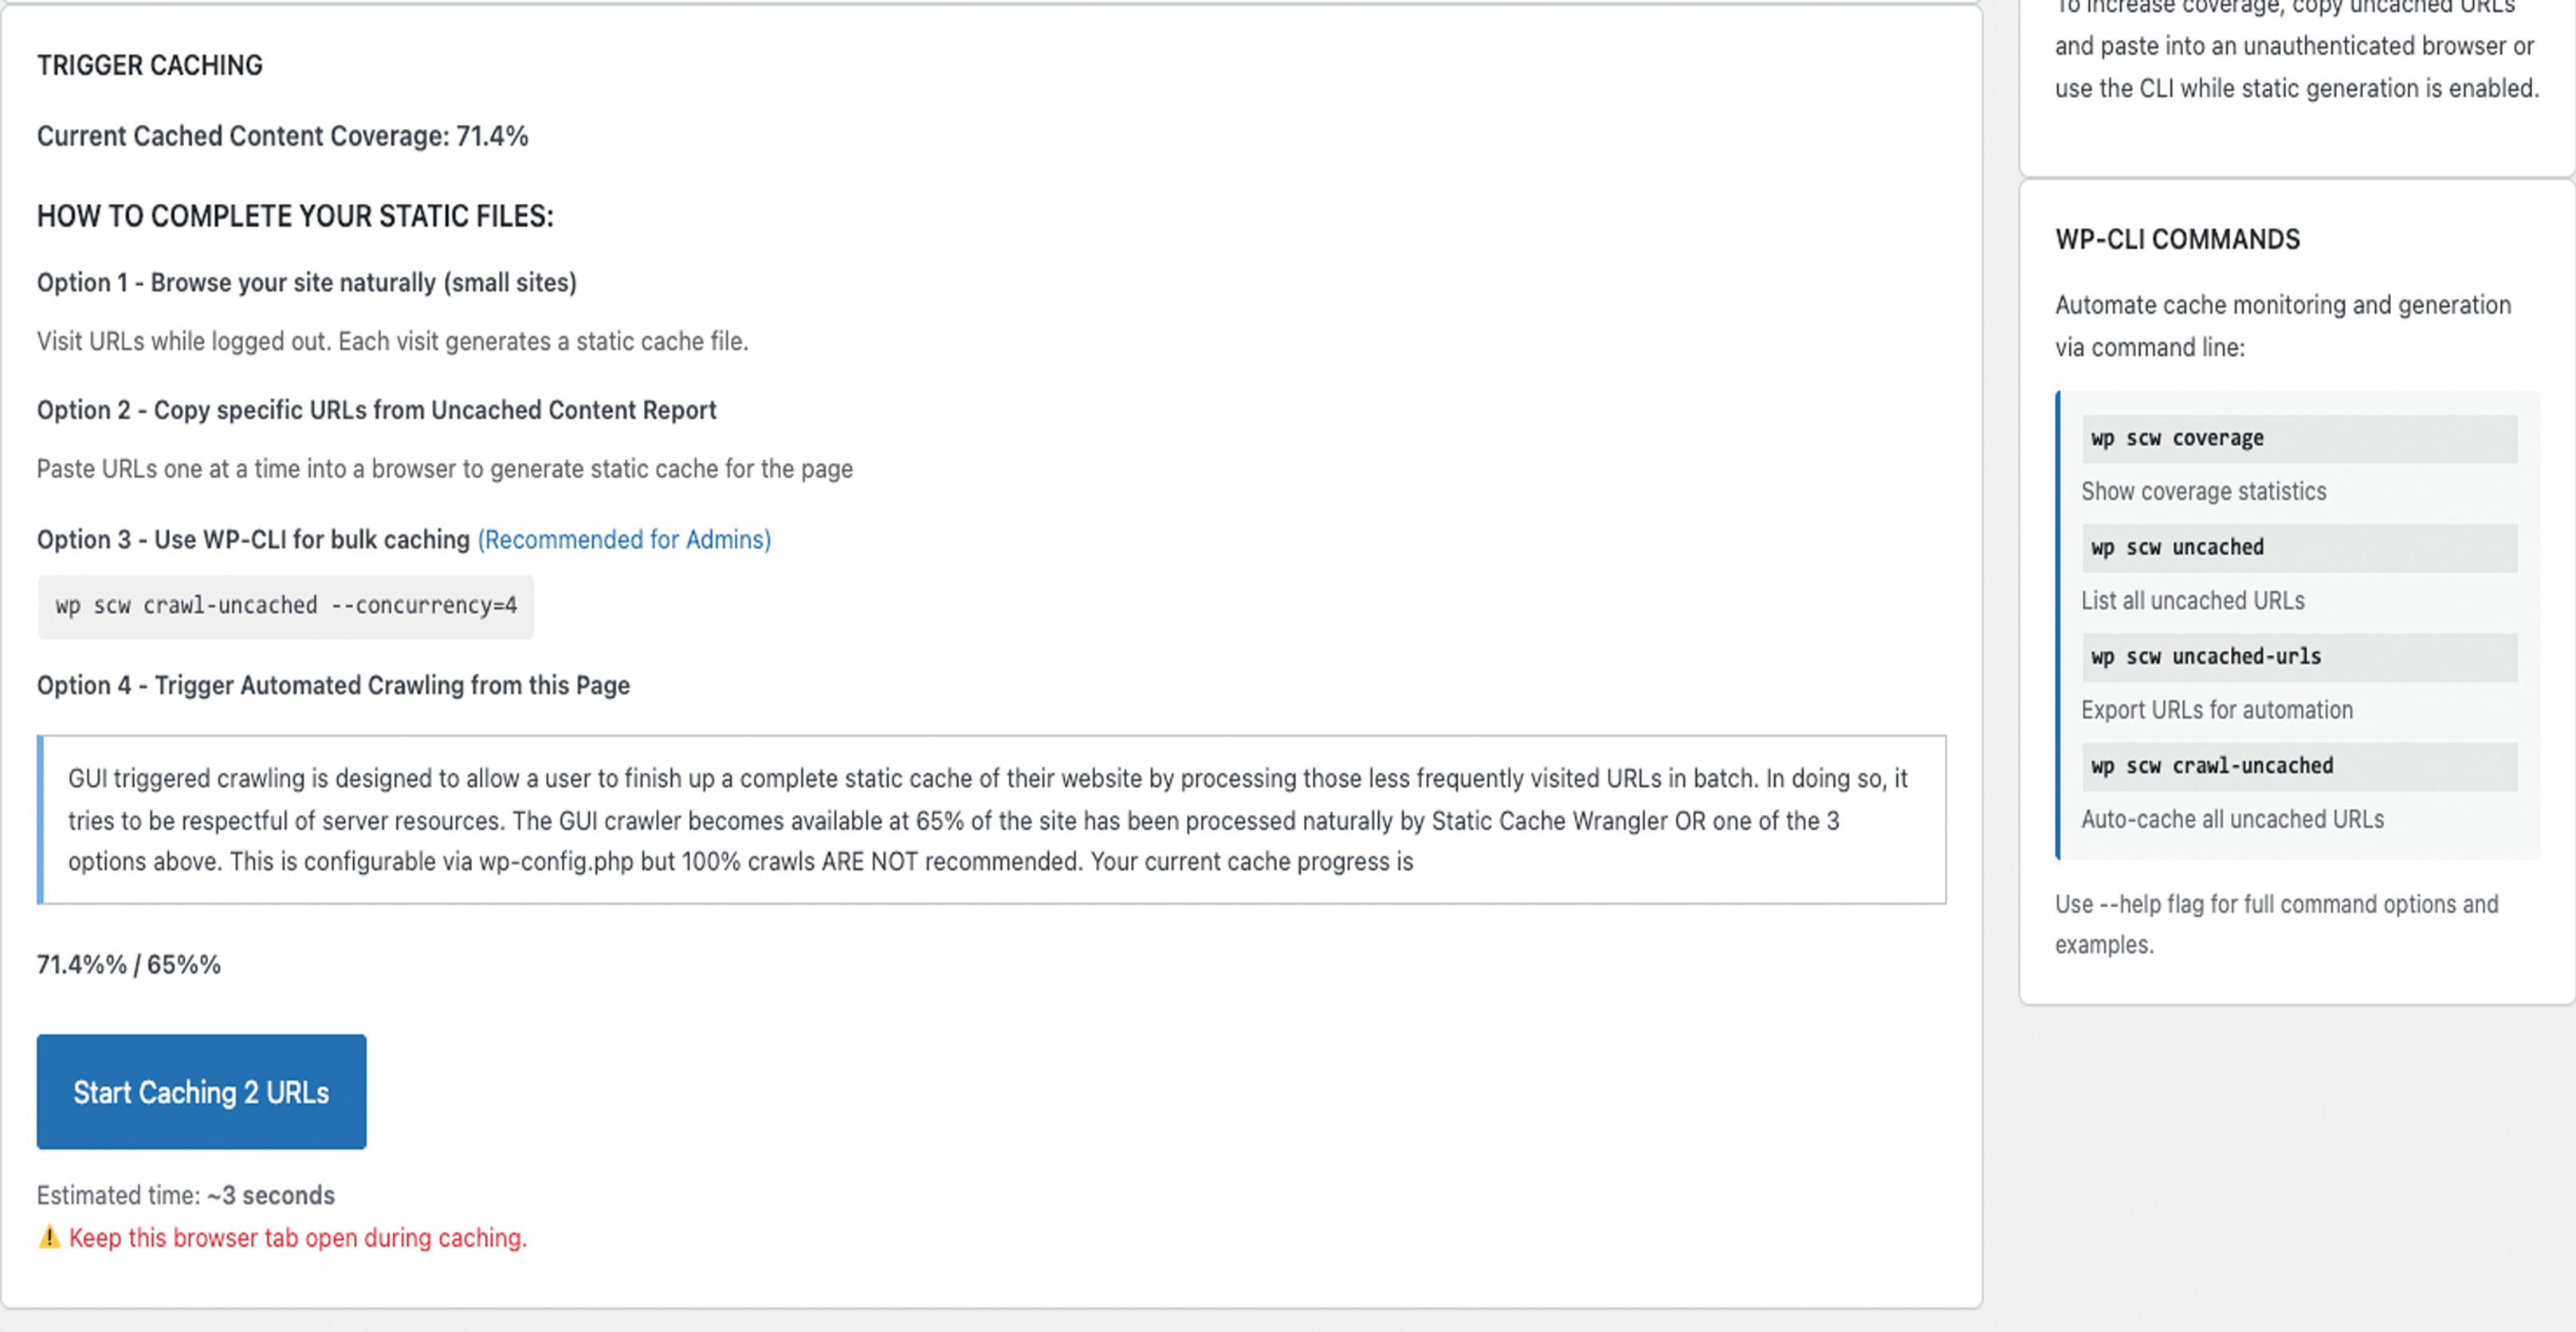
Task: Select the Estimated time ~3 seconds text
Action: point(185,1194)
